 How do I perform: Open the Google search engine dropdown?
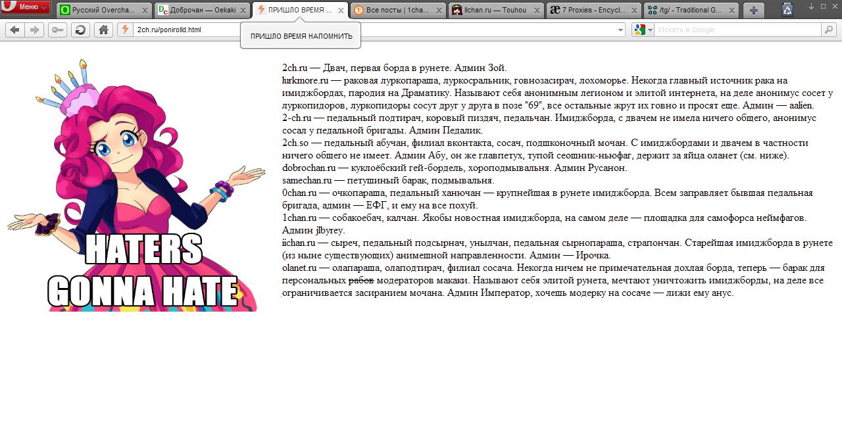[x=643, y=30]
